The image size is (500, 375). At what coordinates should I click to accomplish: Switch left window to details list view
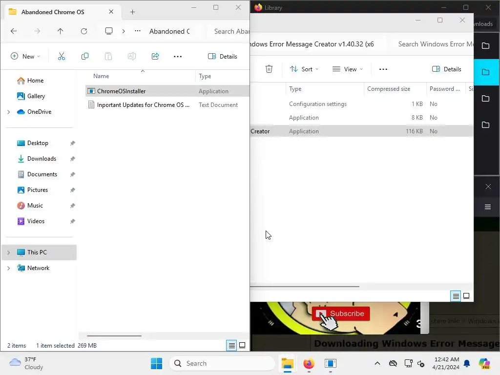231,345
